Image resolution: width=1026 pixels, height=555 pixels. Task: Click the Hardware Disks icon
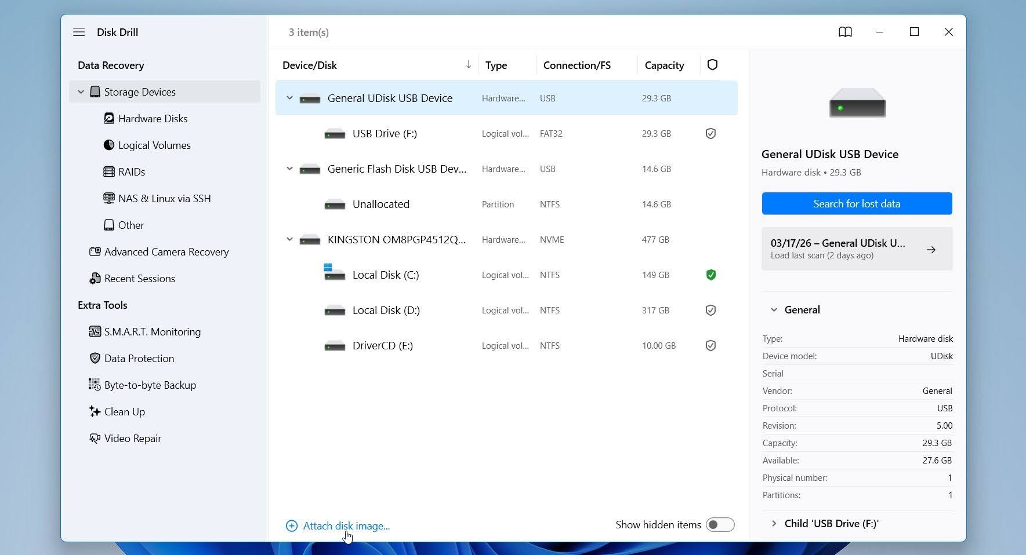pos(109,118)
